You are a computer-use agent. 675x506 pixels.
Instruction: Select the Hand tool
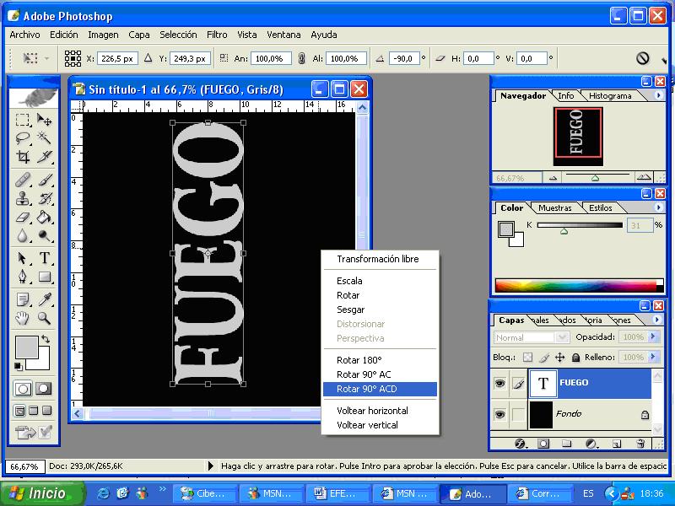(23, 318)
